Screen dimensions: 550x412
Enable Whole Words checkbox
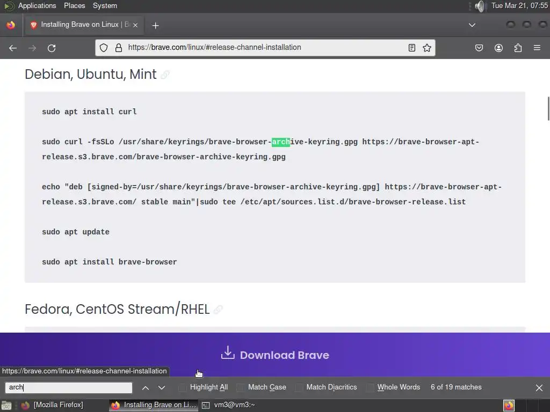[x=370, y=387]
